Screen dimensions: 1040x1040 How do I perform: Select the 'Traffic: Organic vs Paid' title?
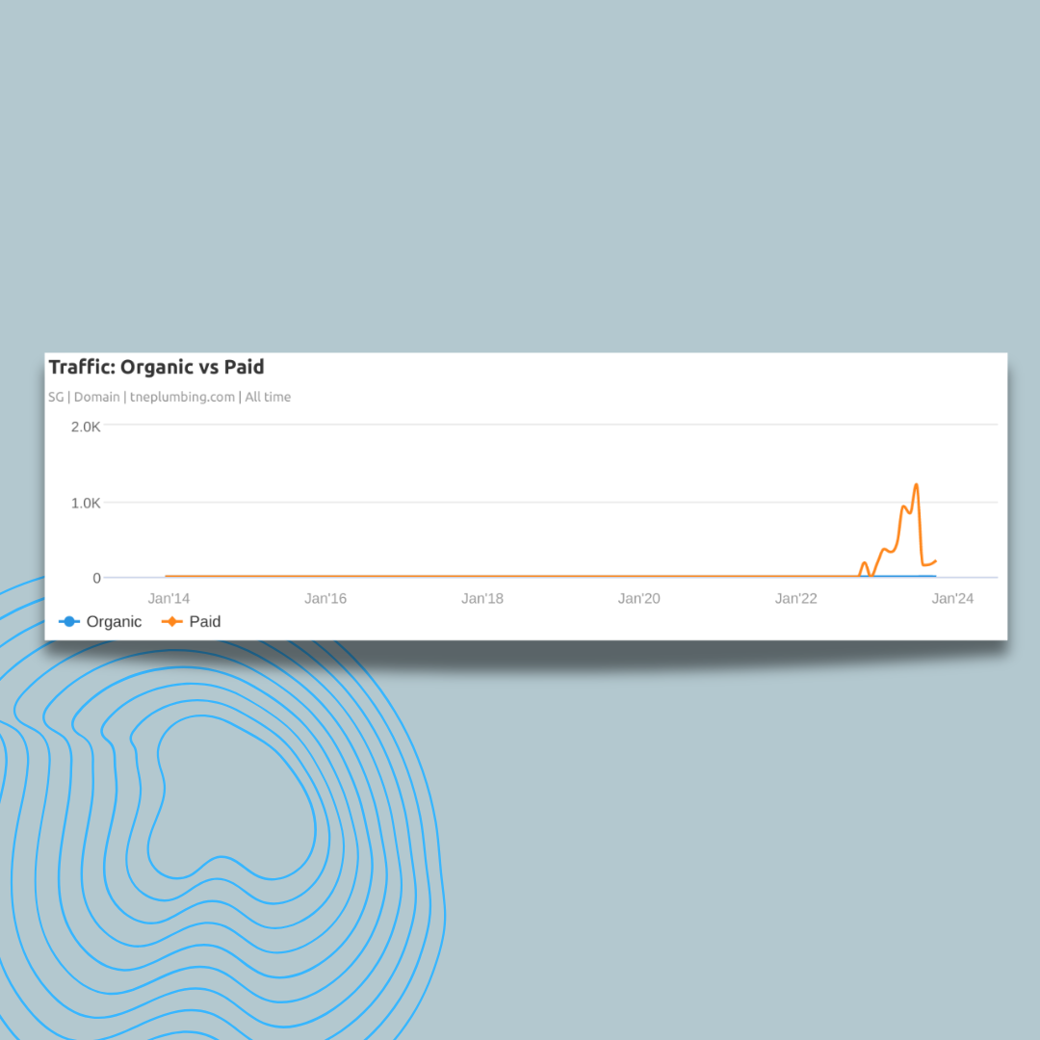click(156, 367)
